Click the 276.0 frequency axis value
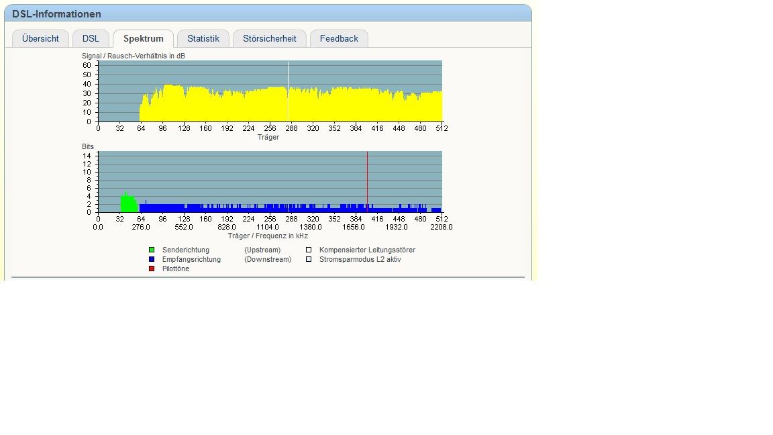 (141, 228)
